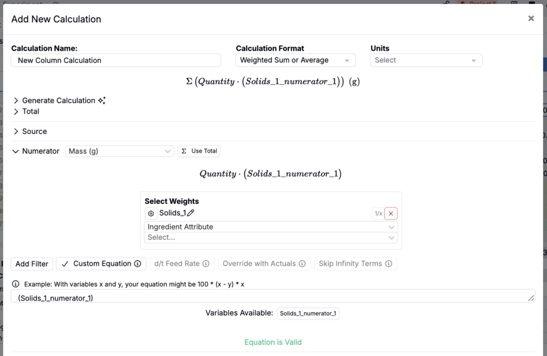Viewport: 547px width, 356px height.
Task: Click the Solids_1 weight settings gear icon
Action: point(151,213)
